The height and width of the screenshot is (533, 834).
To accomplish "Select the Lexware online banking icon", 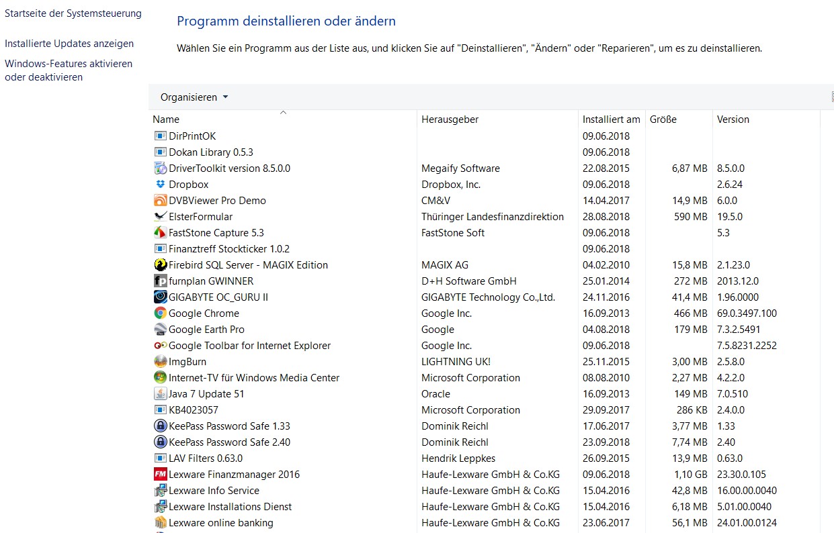I will 160,523.
